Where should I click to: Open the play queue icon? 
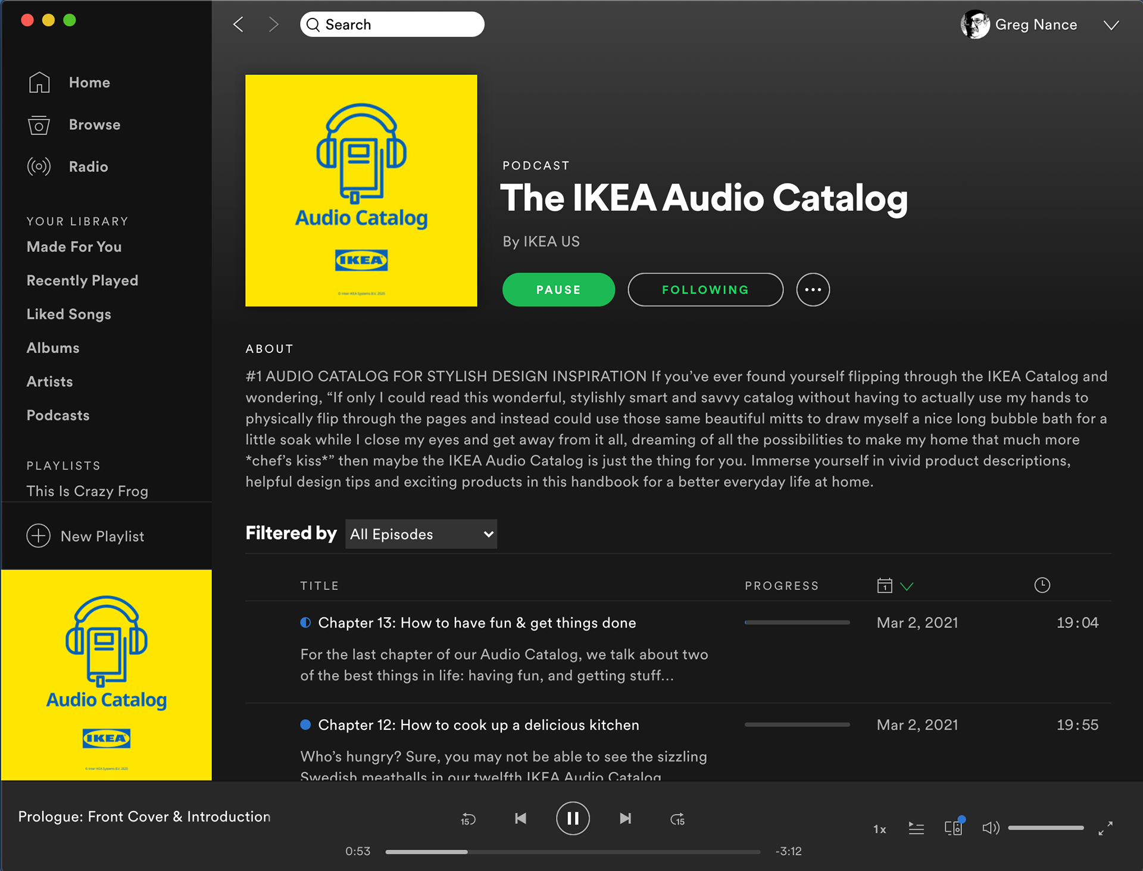click(916, 828)
